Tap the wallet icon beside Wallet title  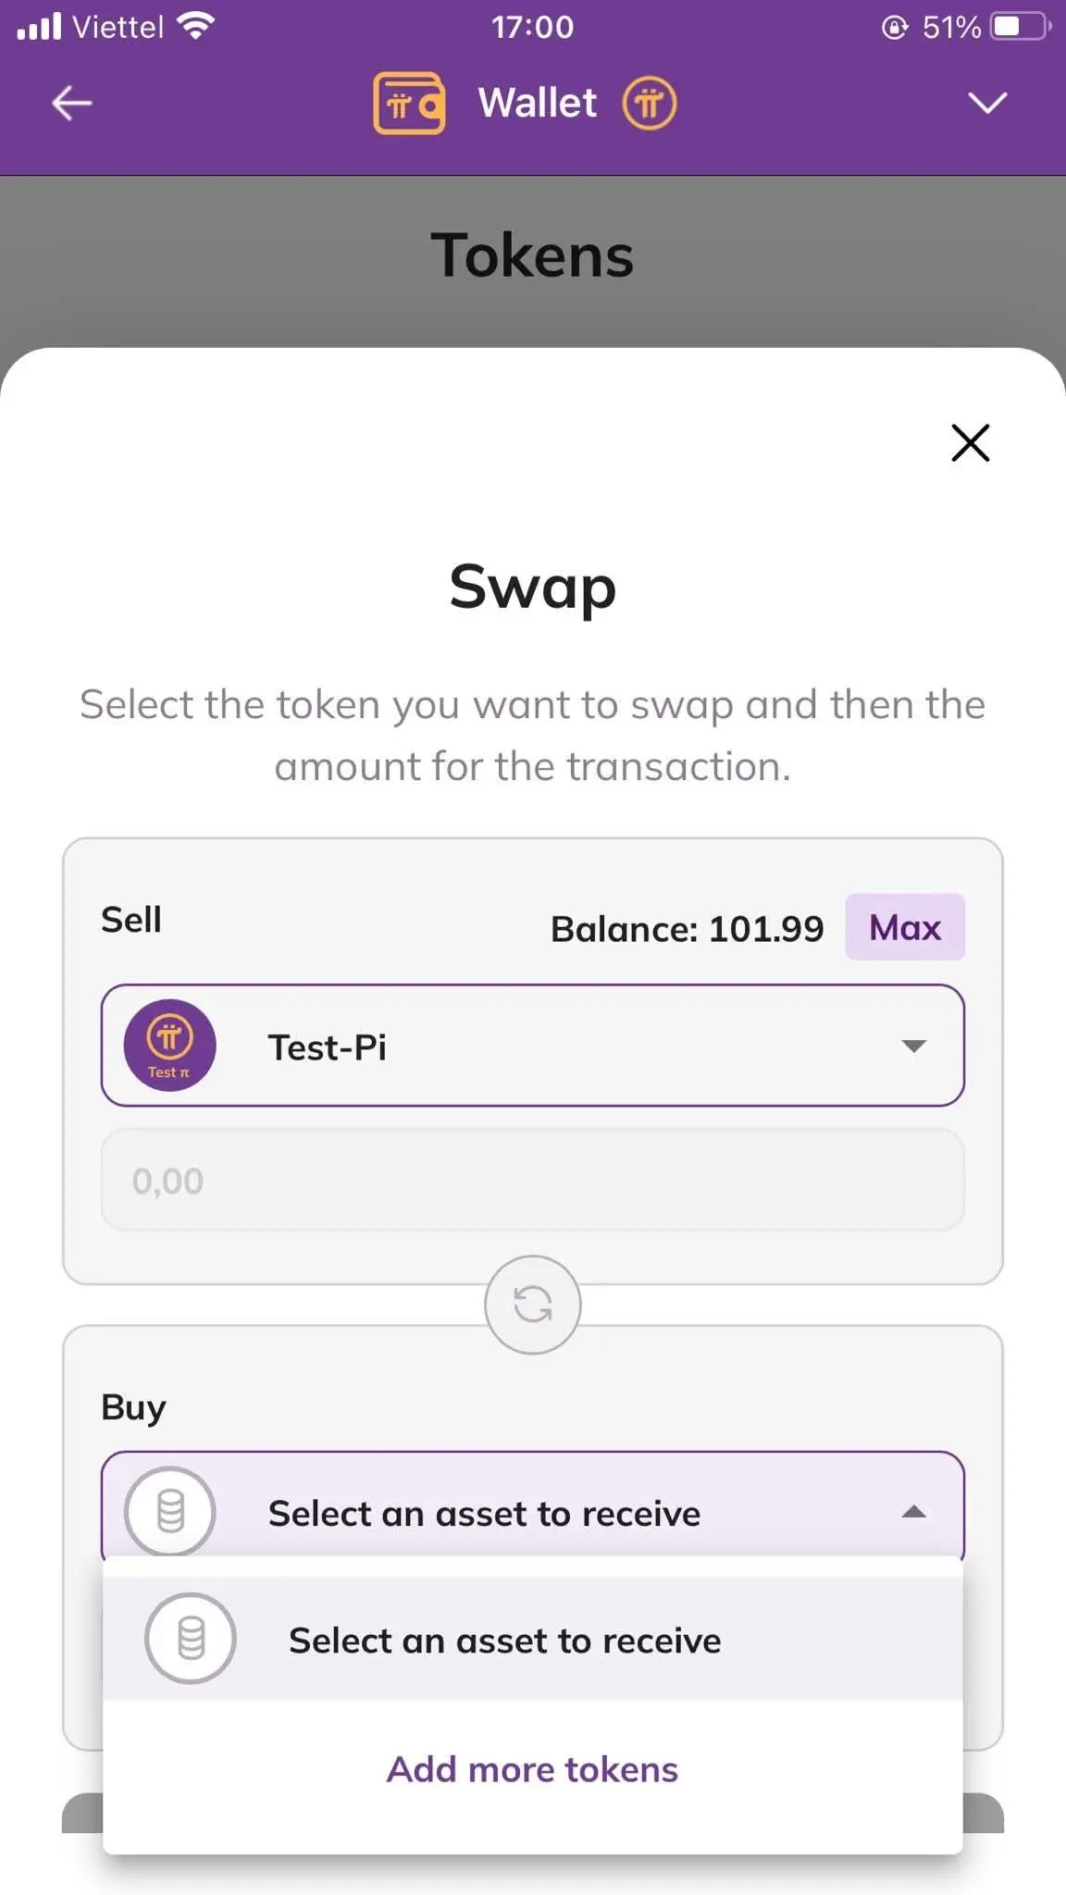pyautogui.click(x=409, y=103)
